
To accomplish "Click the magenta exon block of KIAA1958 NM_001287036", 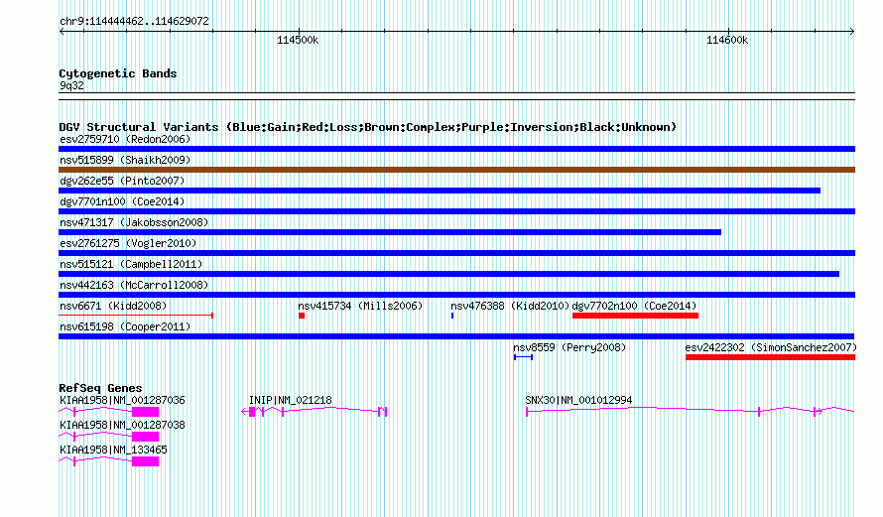I will pyautogui.click(x=145, y=412).
